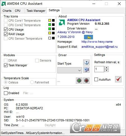Open the Start Type dropdown
This screenshot has height=136, width=126.
pyautogui.click(x=70, y=70)
